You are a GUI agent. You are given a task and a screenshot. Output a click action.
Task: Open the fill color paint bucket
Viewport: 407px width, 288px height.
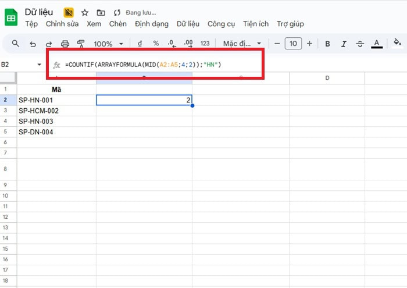(x=398, y=43)
